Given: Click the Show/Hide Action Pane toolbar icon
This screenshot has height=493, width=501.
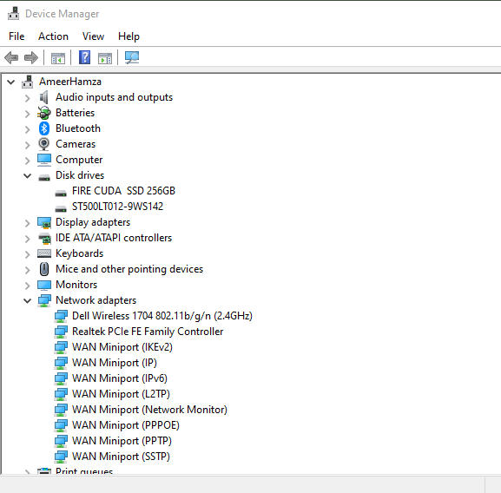Looking at the screenshot, I should pos(105,58).
